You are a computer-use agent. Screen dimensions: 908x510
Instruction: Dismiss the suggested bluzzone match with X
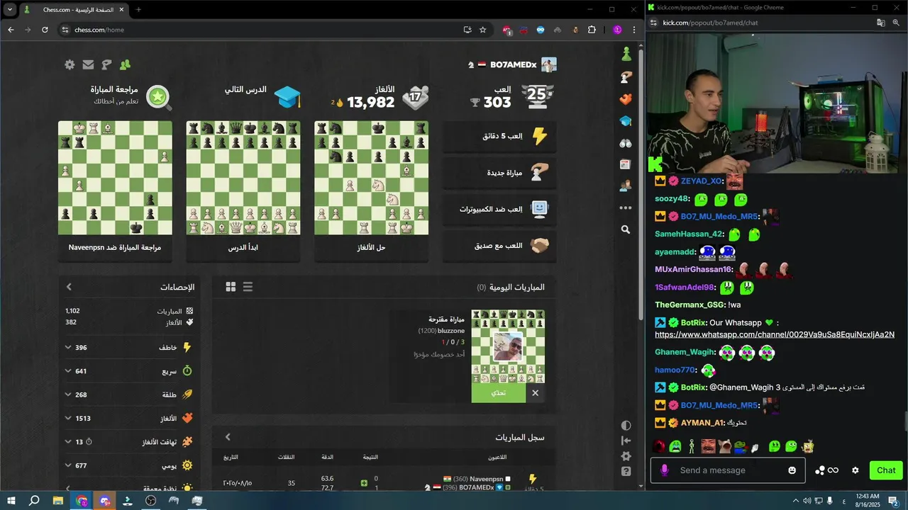click(536, 393)
